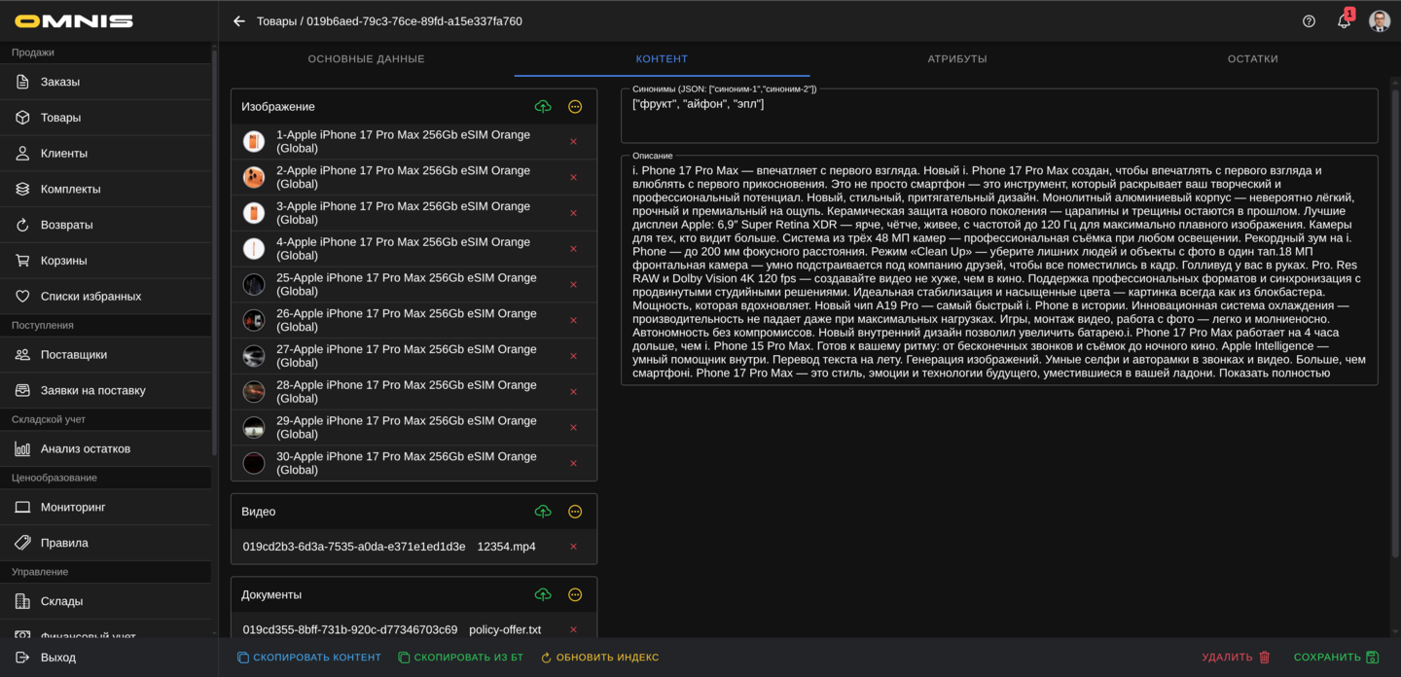Open more options menu in Изображение panel
The width and height of the screenshot is (1401, 677).
coord(575,107)
